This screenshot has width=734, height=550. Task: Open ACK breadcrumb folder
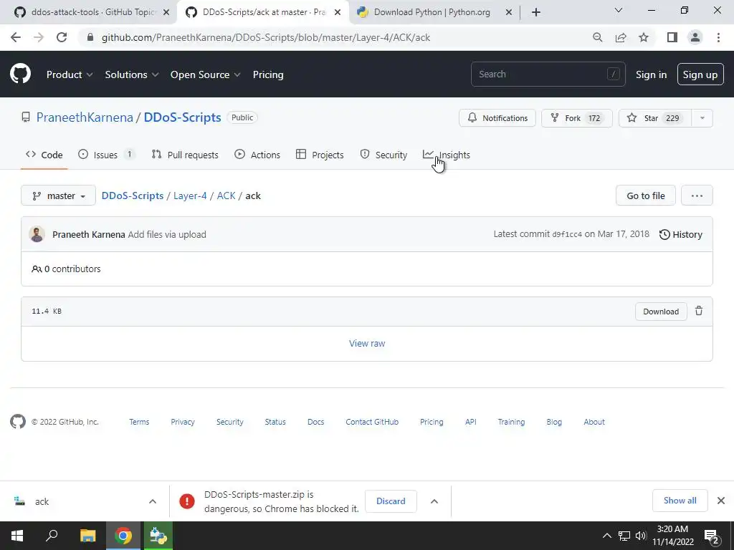point(226,196)
